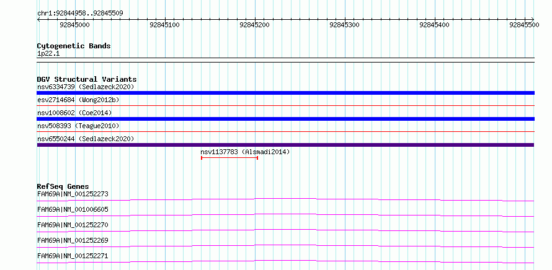Select the blue bar of nsv1008602

[x=285, y=119]
